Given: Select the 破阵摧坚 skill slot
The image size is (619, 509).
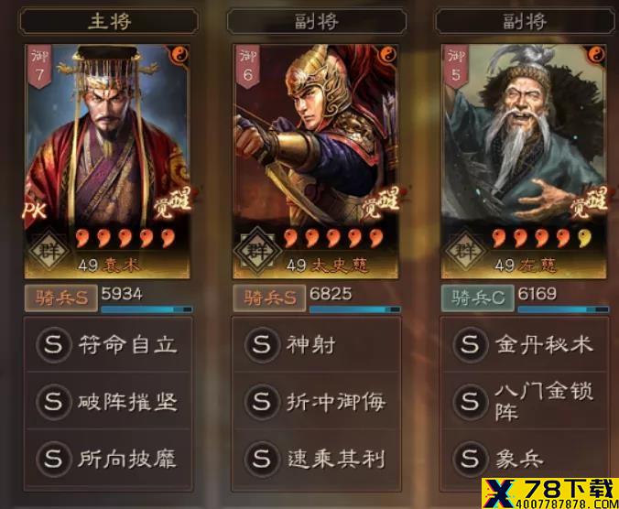Looking at the screenshot, I should coord(108,402).
